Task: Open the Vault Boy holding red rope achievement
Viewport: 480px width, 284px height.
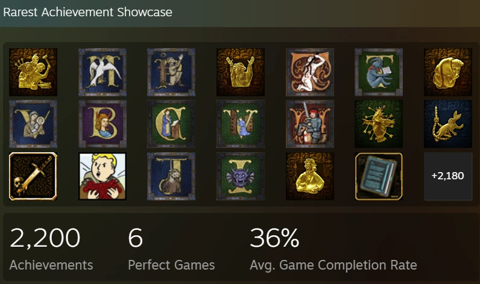Action: (103, 176)
